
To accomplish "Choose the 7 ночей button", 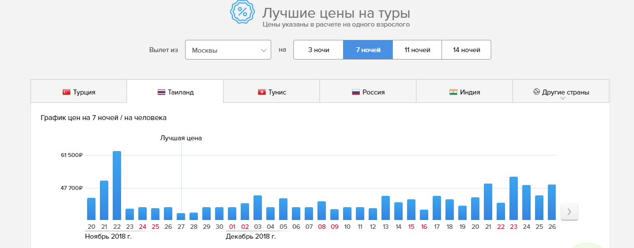I will [x=368, y=50].
